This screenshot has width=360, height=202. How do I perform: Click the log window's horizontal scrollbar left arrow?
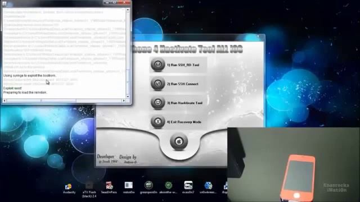(4, 100)
